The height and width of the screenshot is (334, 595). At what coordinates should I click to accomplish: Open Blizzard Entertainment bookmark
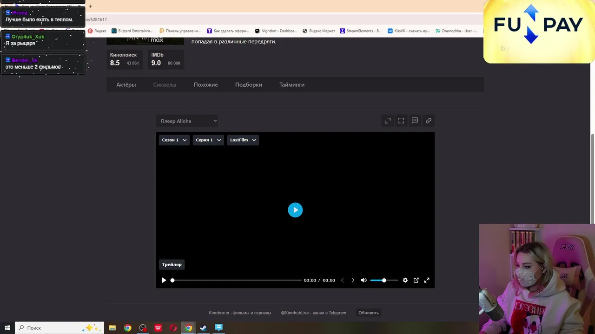click(x=132, y=31)
